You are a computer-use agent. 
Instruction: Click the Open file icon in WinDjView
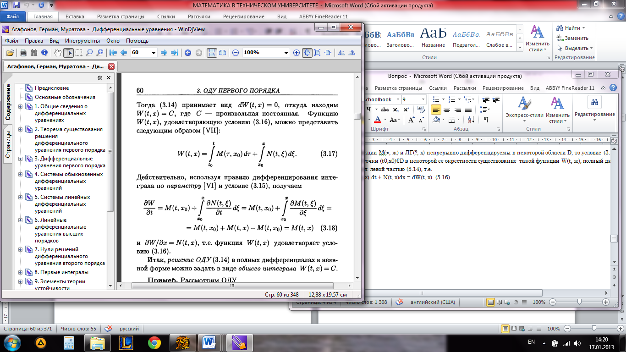point(10,53)
